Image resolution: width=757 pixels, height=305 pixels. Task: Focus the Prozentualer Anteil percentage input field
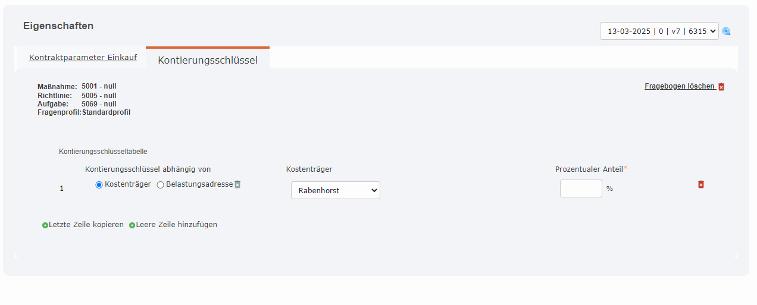click(x=581, y=188)
